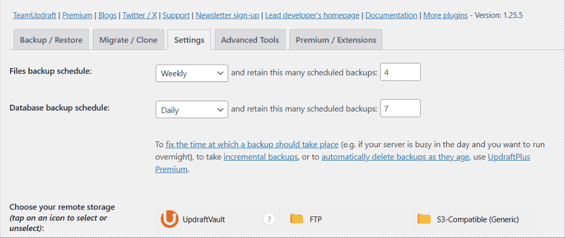Select the UpdraftVault storage icon
The image size is (565, 238).
[169, 219]
